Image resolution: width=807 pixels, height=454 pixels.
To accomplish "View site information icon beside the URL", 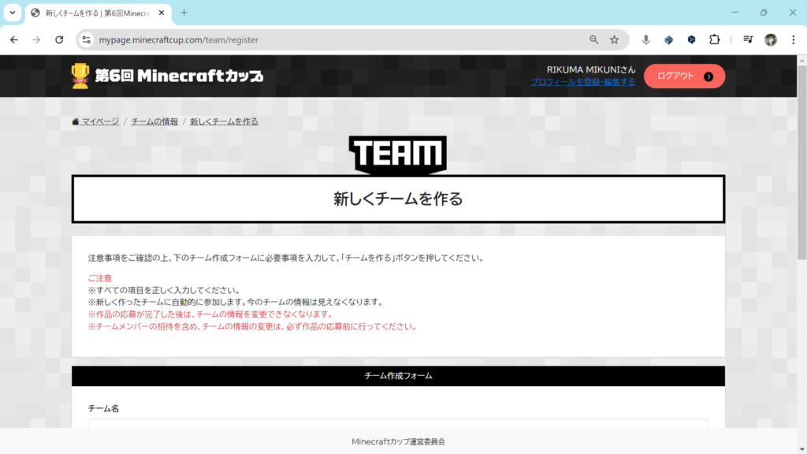I will point(87,39).
